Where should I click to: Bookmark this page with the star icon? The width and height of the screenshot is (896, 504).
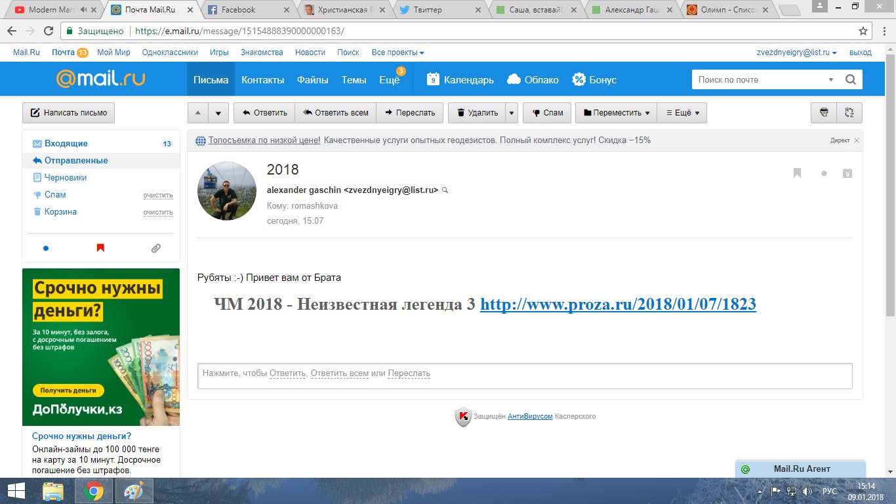[x=863, y=31]
